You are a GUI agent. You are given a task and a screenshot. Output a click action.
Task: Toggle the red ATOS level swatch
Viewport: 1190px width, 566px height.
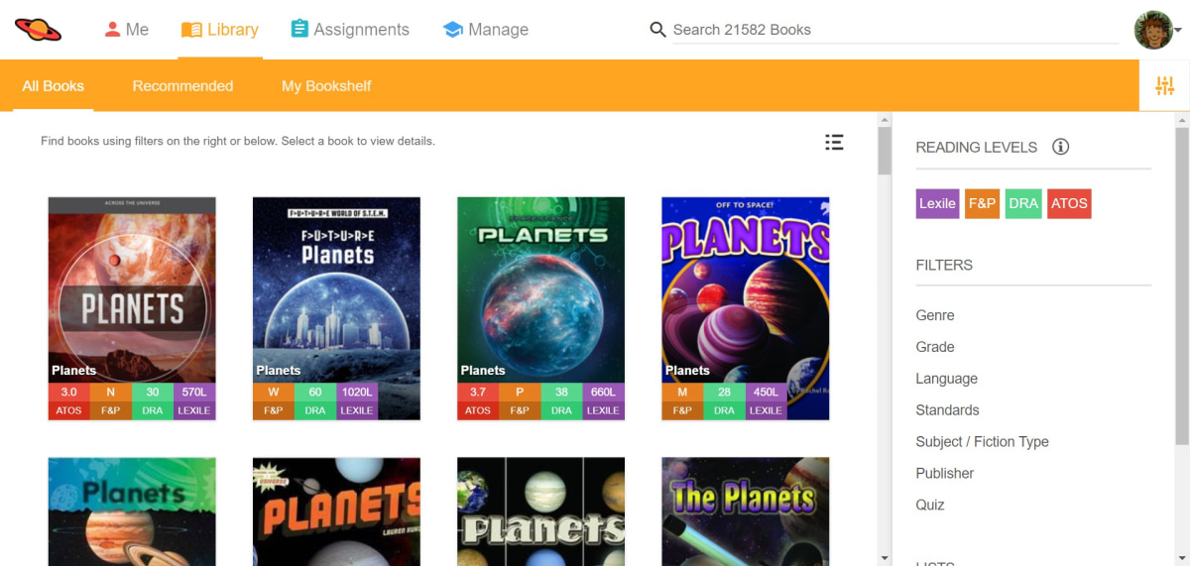pyautogui.click(x=1069, y=203)
